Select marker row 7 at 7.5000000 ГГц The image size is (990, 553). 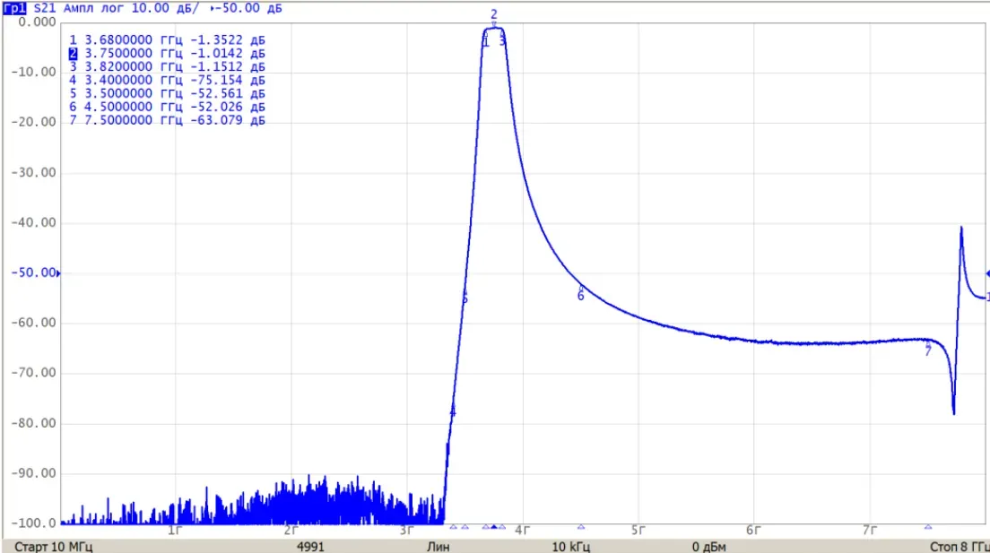click(168, 120)
